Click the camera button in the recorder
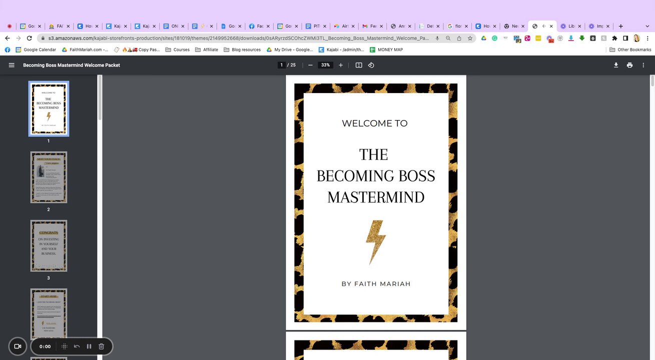Viewport: 655px width, 360px height. pyautogui.click(x=18, y=346)
